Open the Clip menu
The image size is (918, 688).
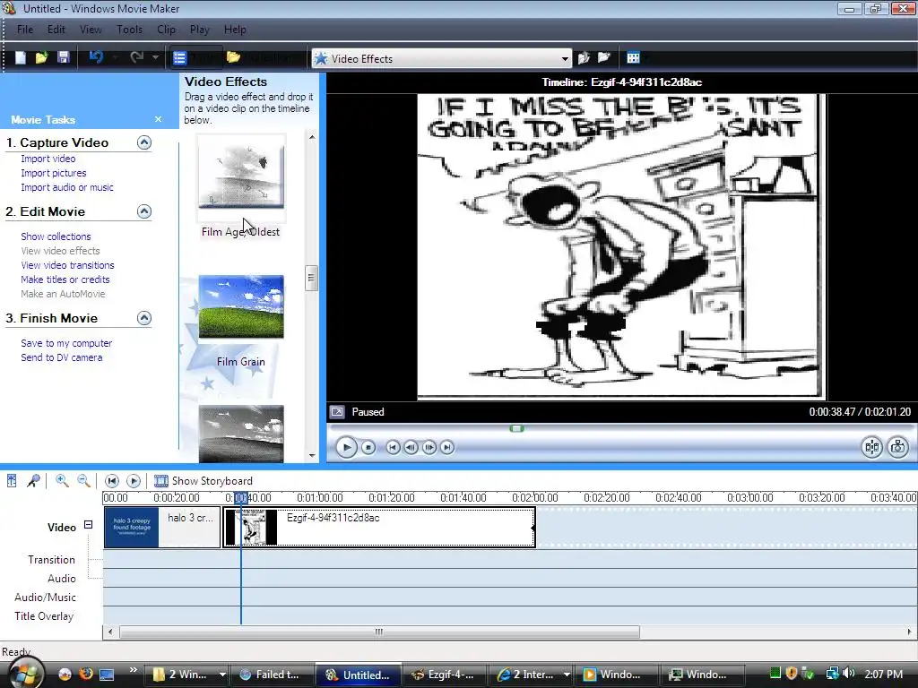pos(166,30)
